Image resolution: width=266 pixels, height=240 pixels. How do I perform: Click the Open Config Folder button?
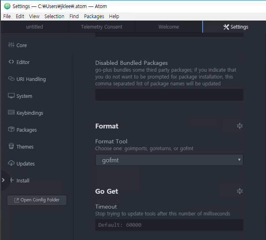[37, 200]
